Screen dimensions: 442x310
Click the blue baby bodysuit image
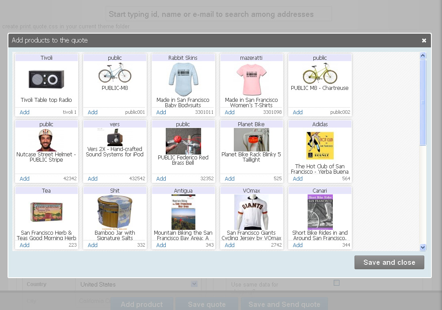183,79
